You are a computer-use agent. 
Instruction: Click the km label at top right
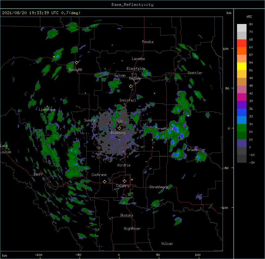[229, 13]
